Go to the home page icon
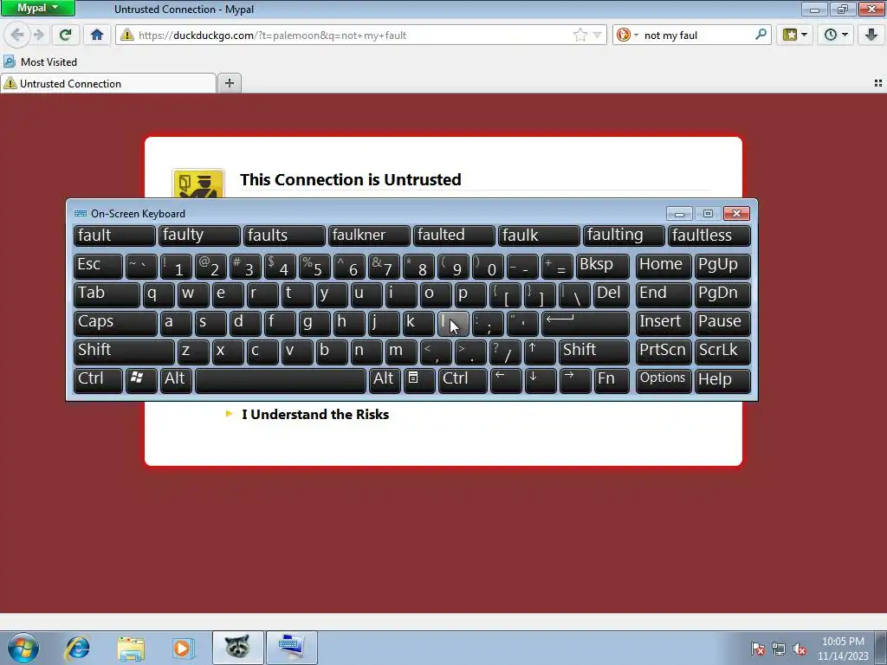Image resolution: width=887 pixels, height=665 pixels. [x=97, y=35]
